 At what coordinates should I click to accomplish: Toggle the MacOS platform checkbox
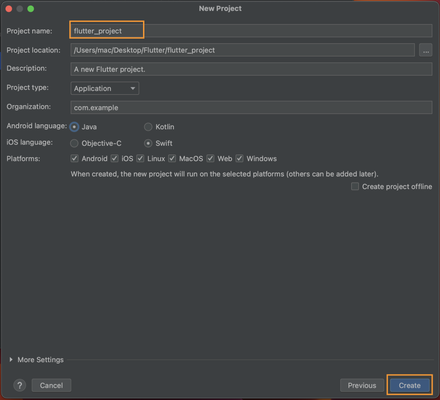tap(172, 159)
